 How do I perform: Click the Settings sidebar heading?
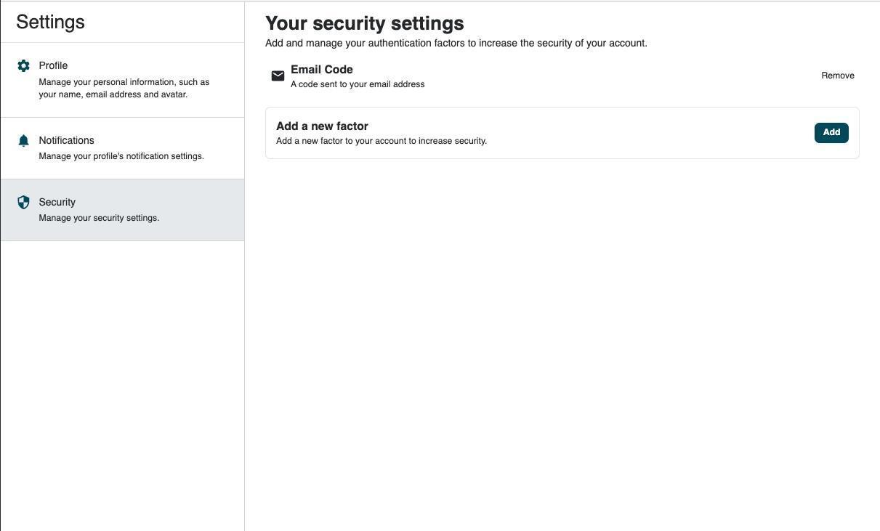[x=50, y=22]
